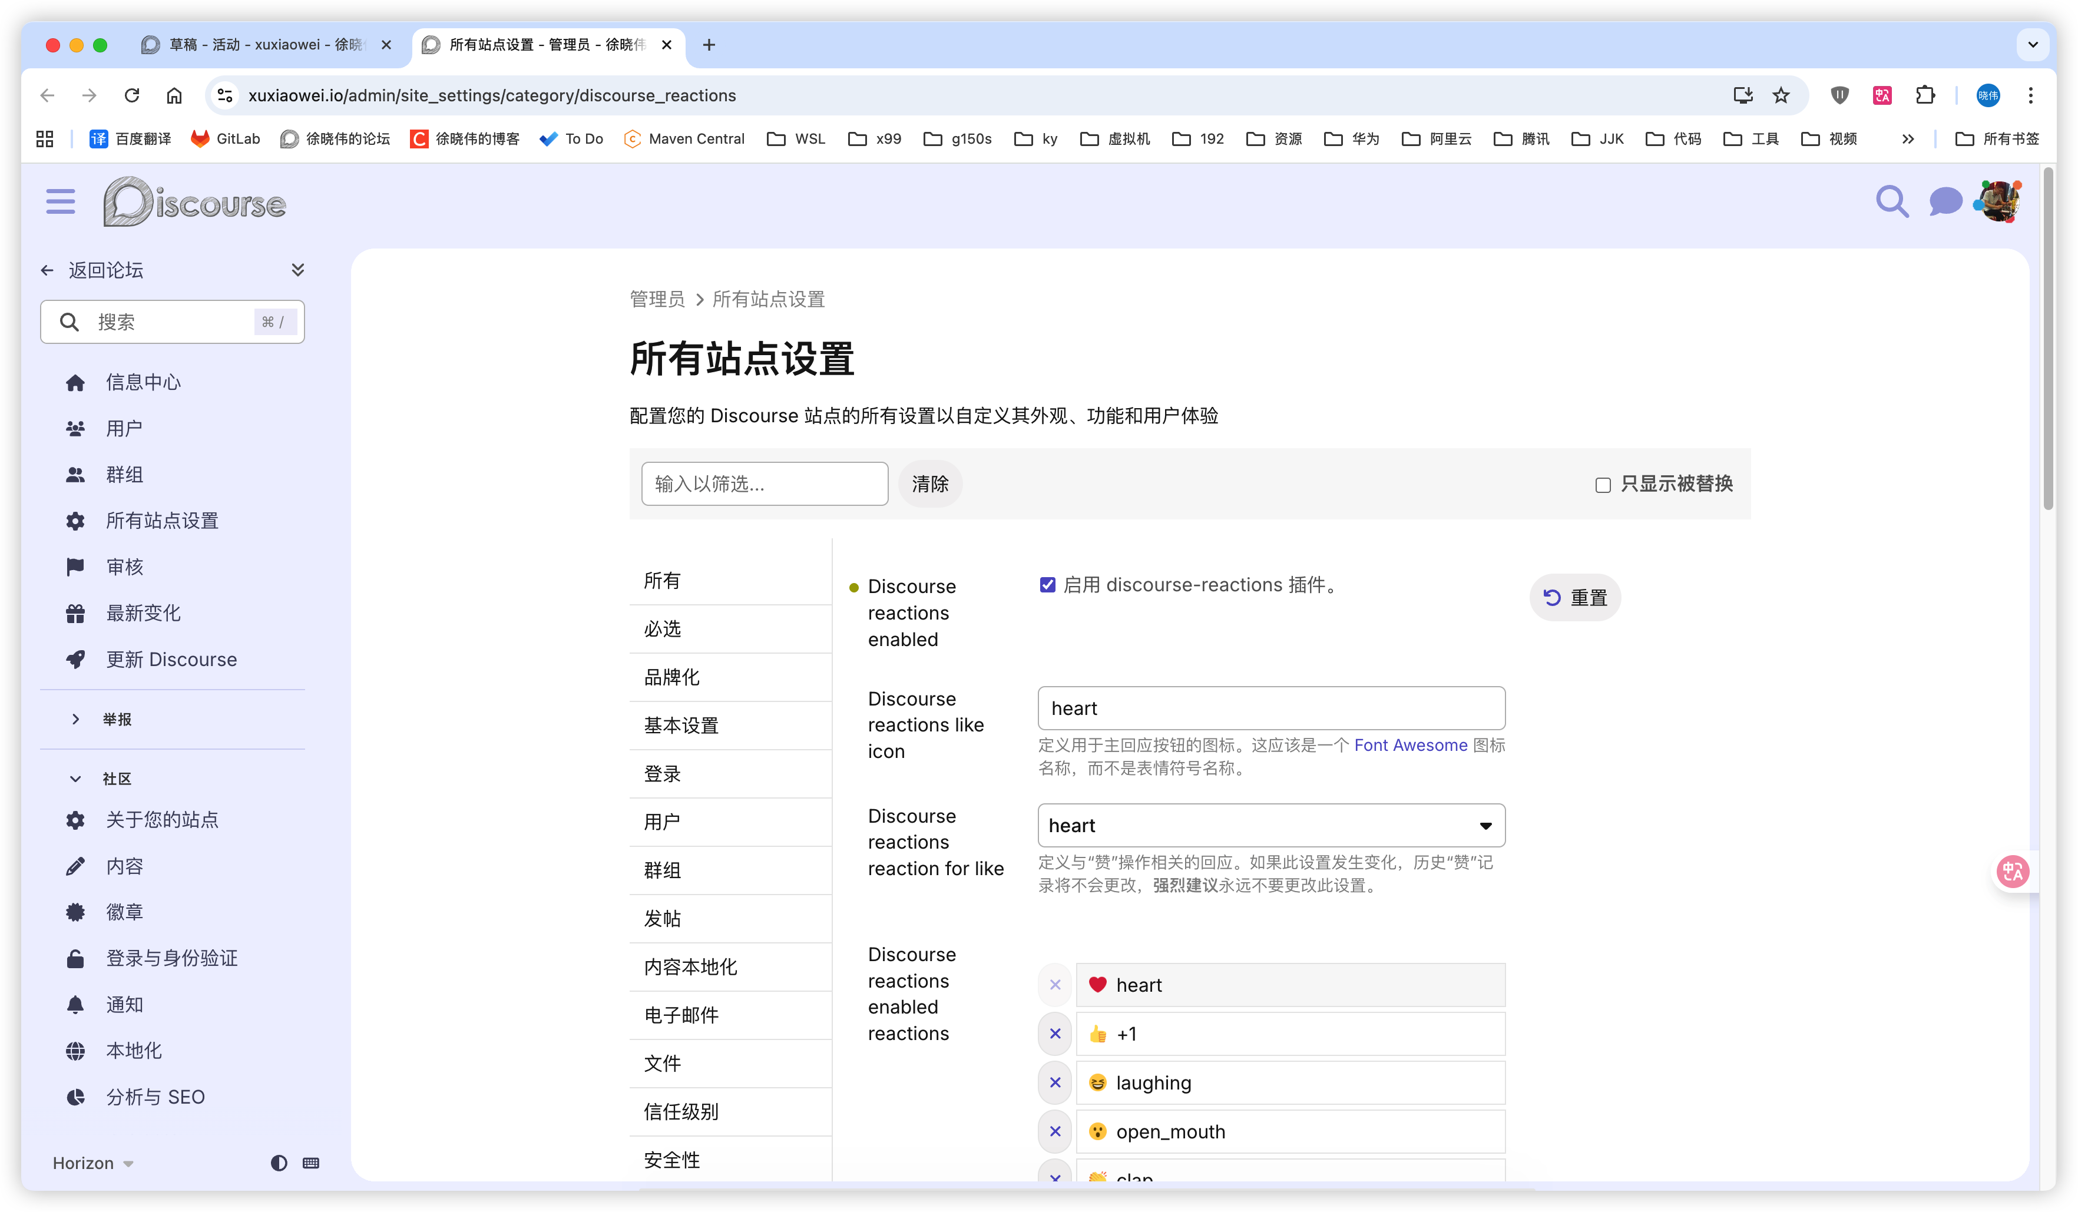The image size is (2078, 1212).
Task: Remove the laughing reaction with its X
Action: click(x=1055, y=1082)
